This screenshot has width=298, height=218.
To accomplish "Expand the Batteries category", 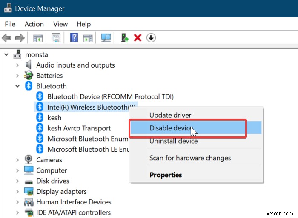I will coord(17,76).
